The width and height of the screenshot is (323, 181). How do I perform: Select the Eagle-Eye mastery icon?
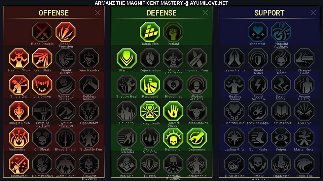point(304,164)
